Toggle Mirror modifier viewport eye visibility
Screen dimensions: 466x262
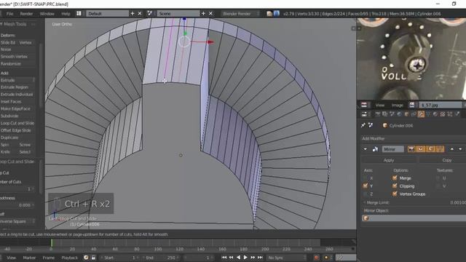(421, 149)
